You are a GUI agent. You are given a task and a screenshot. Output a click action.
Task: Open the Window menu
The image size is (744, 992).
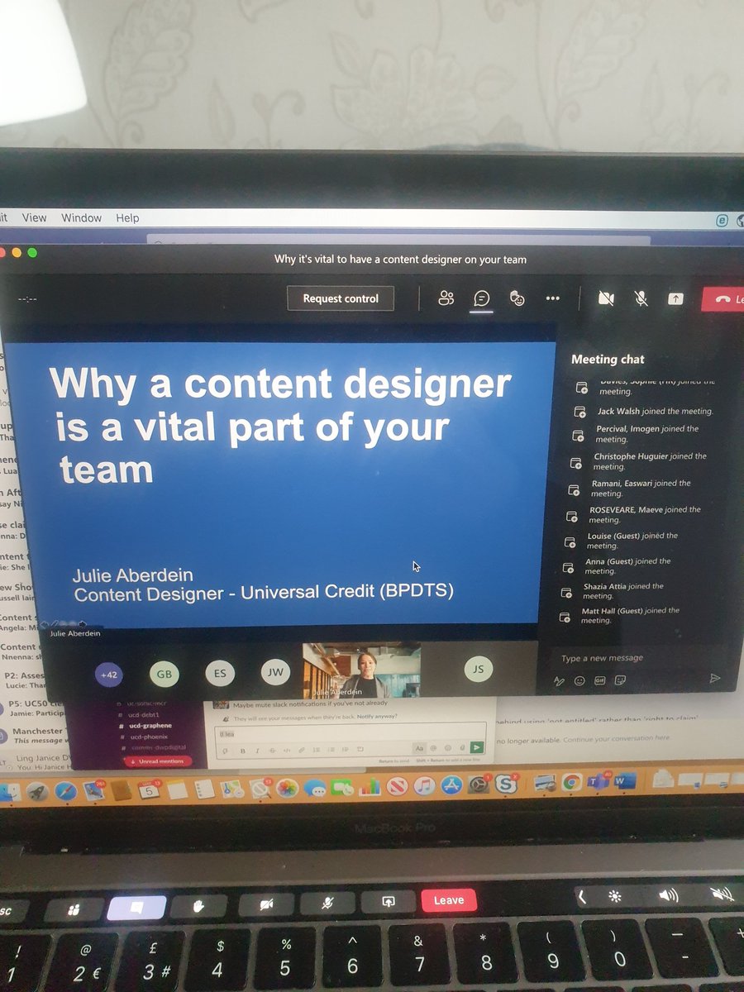tap(81, 217)
